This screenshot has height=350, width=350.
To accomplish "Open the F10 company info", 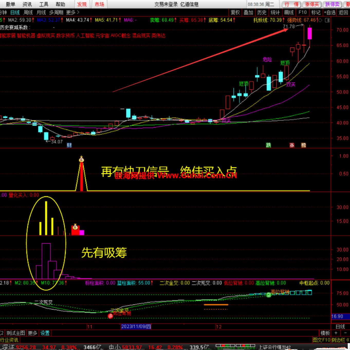I will coord(302,12).
